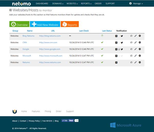
Task: Sort table by Name column
Action: 30,31
